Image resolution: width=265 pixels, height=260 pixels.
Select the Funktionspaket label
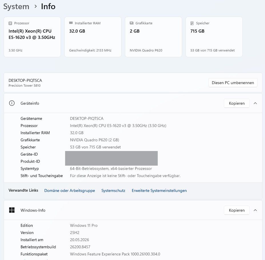tap(34, 254)
